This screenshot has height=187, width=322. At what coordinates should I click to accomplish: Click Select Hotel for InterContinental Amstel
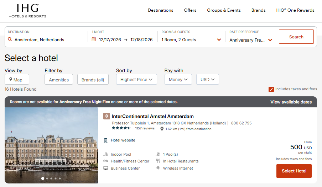click(x=294, y=171)
